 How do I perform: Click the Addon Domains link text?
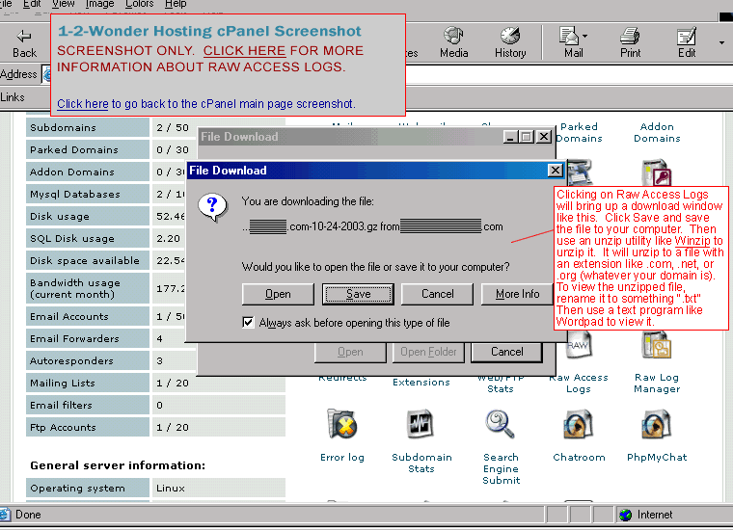(657, 133)
